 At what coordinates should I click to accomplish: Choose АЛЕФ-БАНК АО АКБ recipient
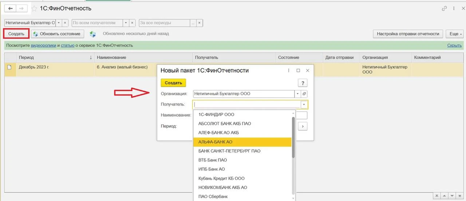click(242, 133)
